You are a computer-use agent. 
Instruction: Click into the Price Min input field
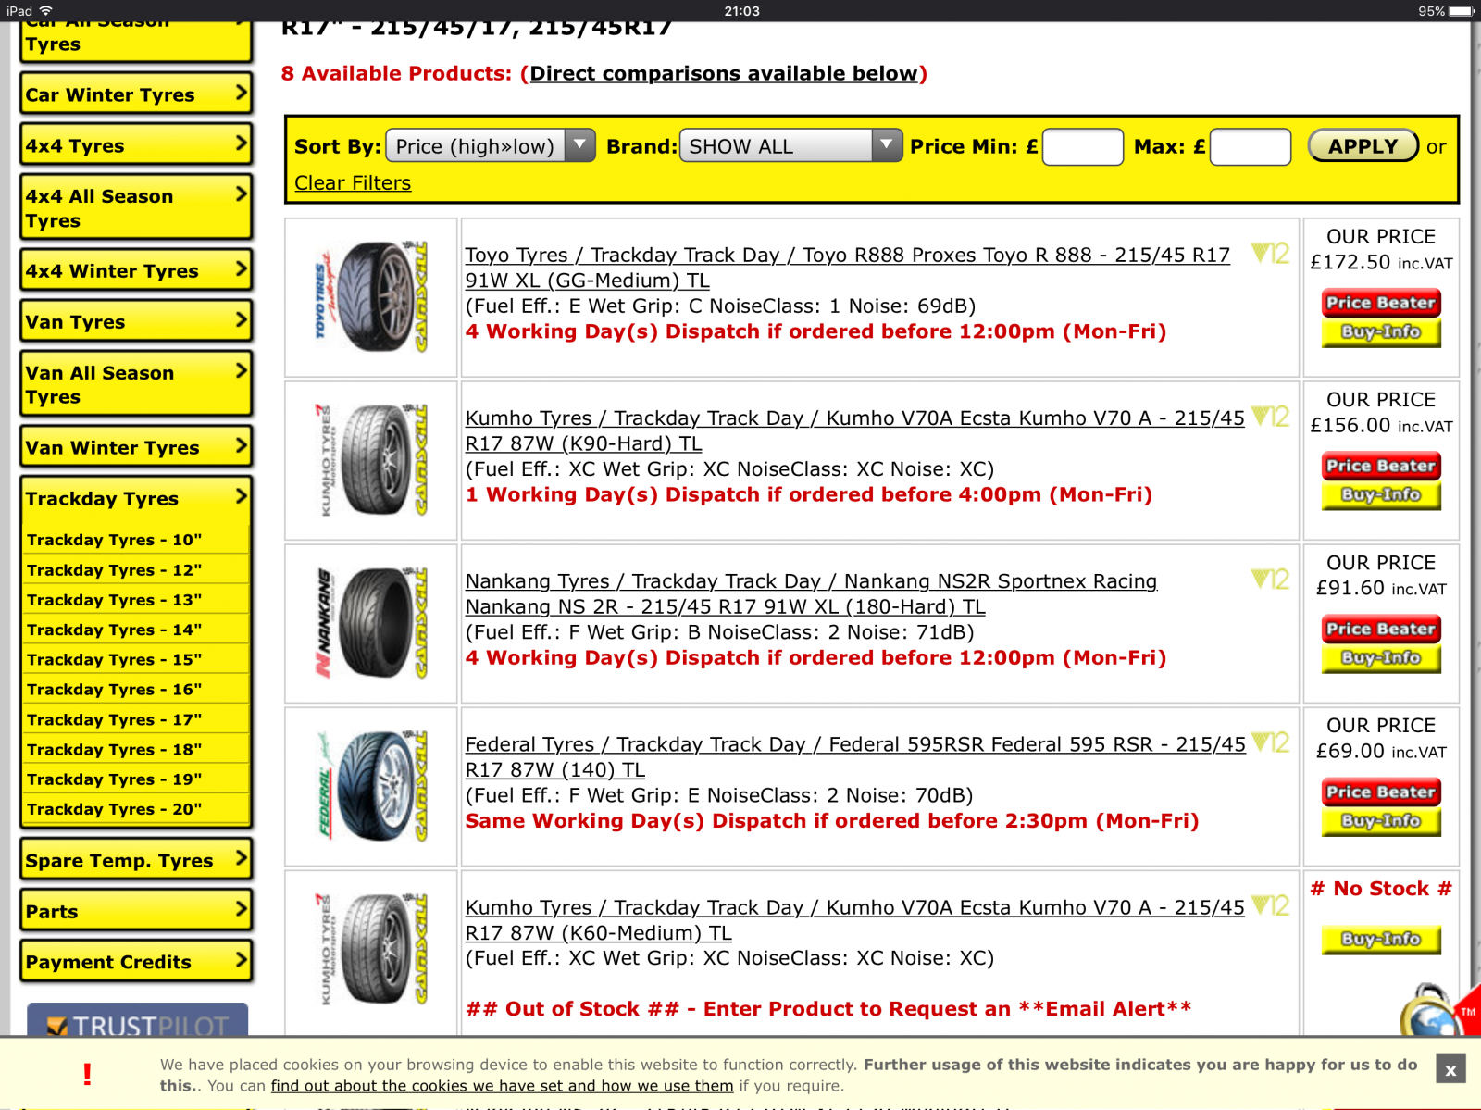click(x=1082, y=147)
